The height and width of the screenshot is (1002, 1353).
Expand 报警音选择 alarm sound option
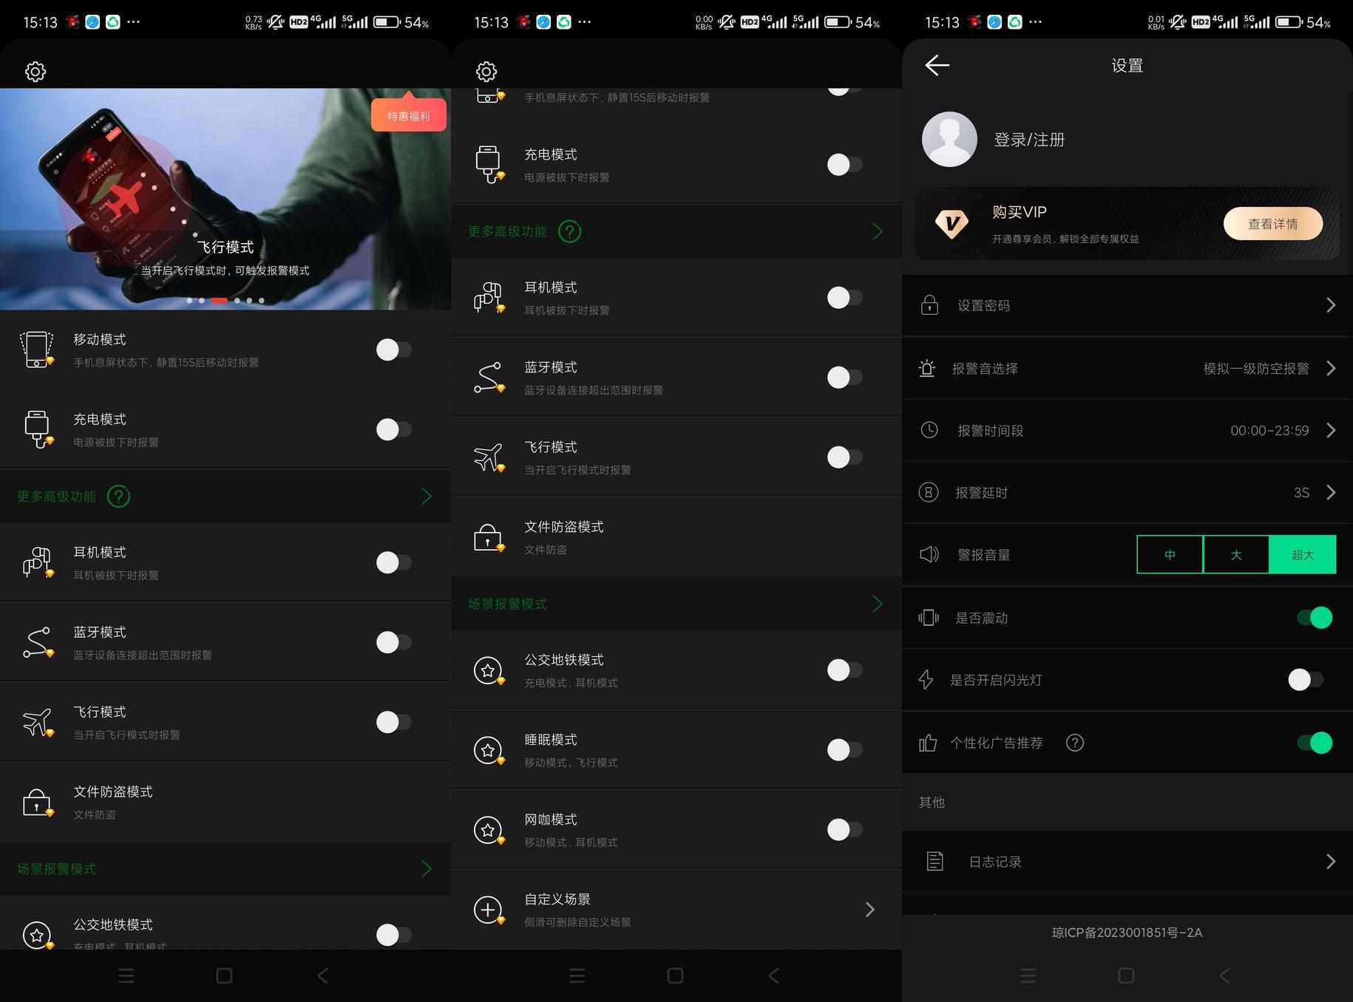point(1127,368)
